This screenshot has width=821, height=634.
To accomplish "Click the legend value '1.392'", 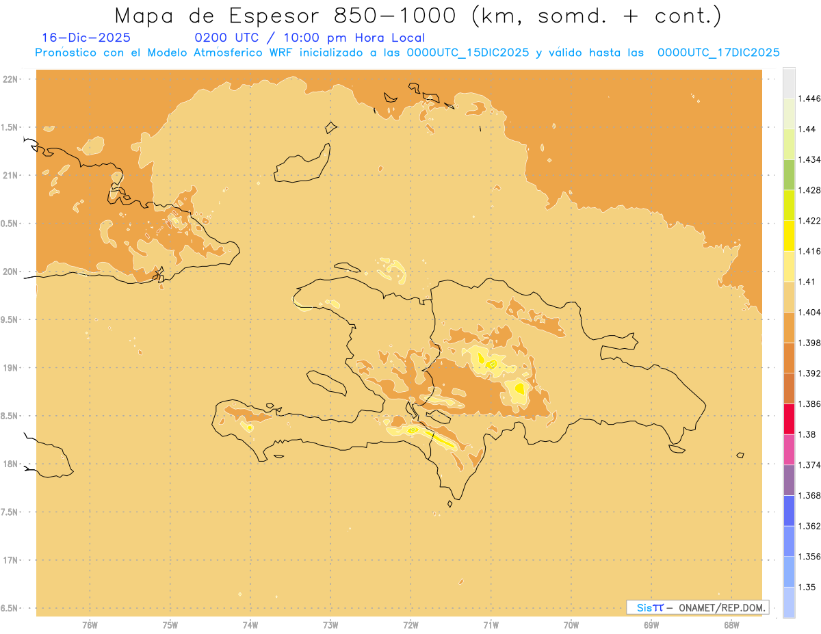I will click(x=811, y=373).
